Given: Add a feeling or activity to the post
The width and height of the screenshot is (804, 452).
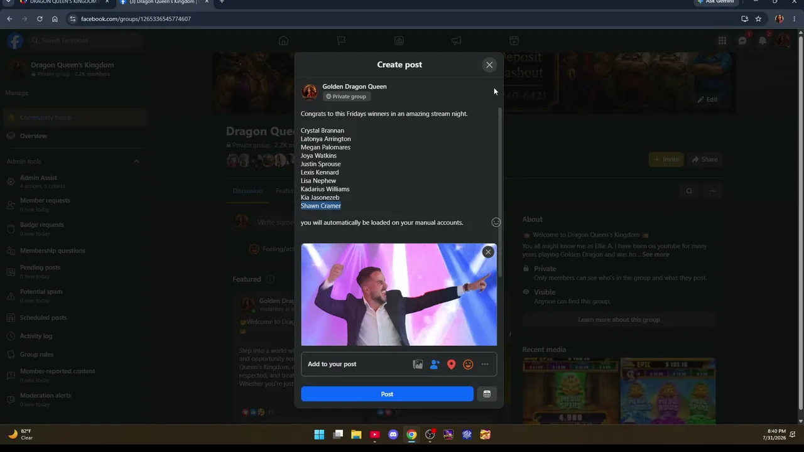Looking at the screenshot, I should pos(468,364).
